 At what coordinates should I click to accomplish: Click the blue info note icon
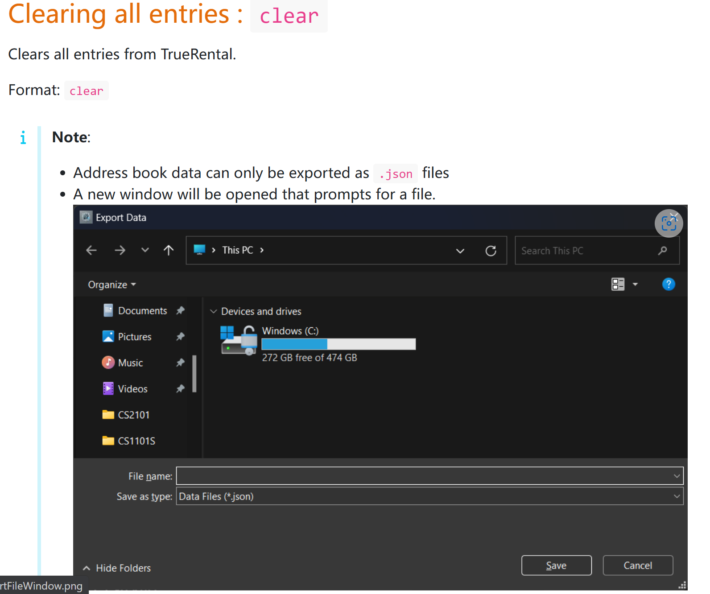coord(23,137)
